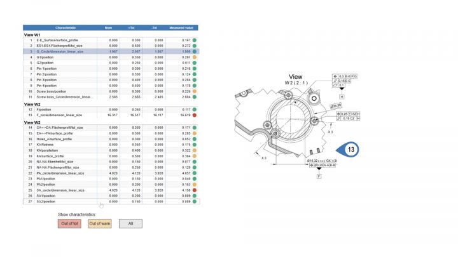Screen dimensions: 458x257
Task: Select the View W1 group heading
Action: pyautogui.click(x=32, y=34)
